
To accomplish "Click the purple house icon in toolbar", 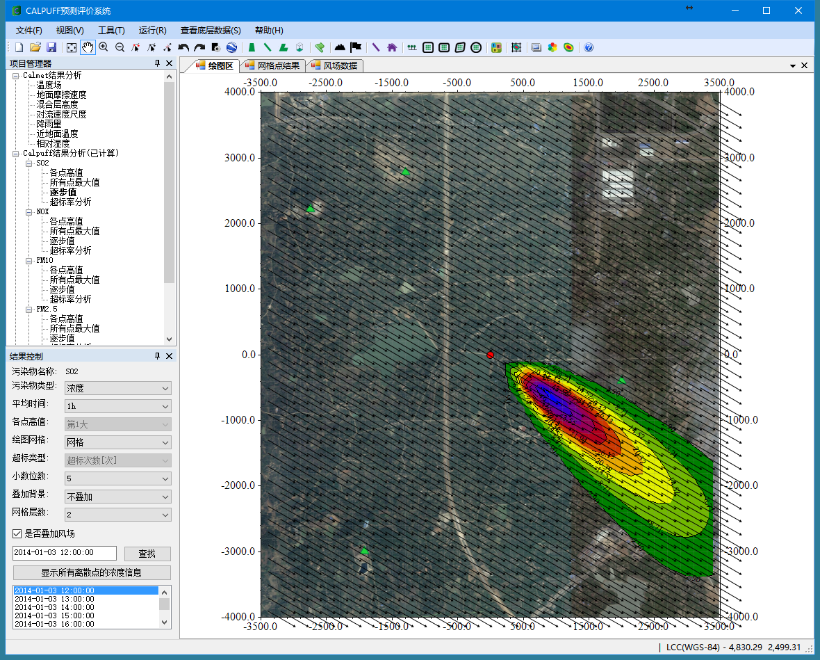I will pyautogui.click(x=392, y=47).
